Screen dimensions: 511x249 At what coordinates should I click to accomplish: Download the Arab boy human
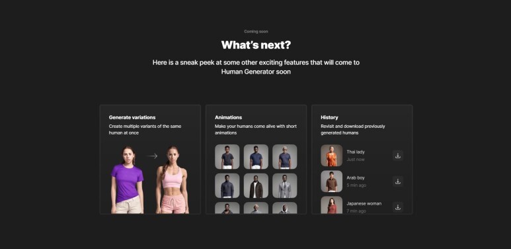[397, 181]
